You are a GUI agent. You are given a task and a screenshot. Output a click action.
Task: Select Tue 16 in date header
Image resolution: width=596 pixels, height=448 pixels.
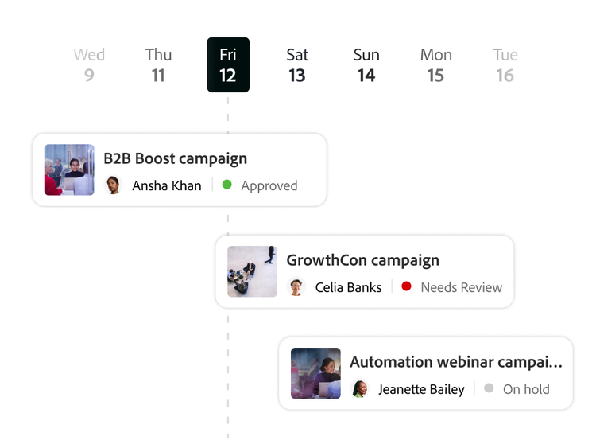click(505, 65)
